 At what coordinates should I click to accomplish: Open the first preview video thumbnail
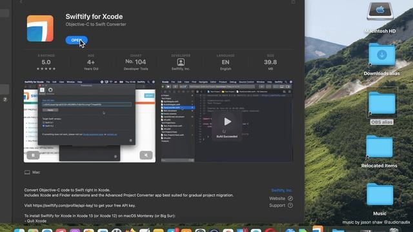point(90,121)
